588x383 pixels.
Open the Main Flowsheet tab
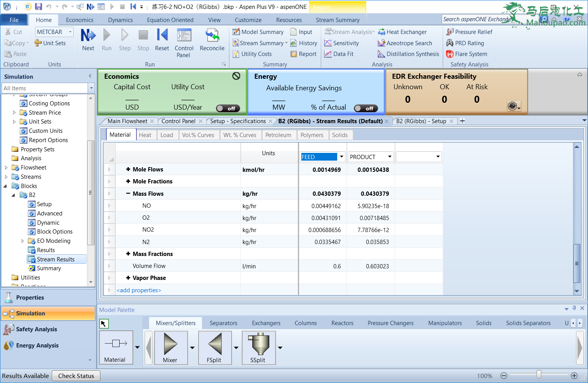click(x=127, y=121)
